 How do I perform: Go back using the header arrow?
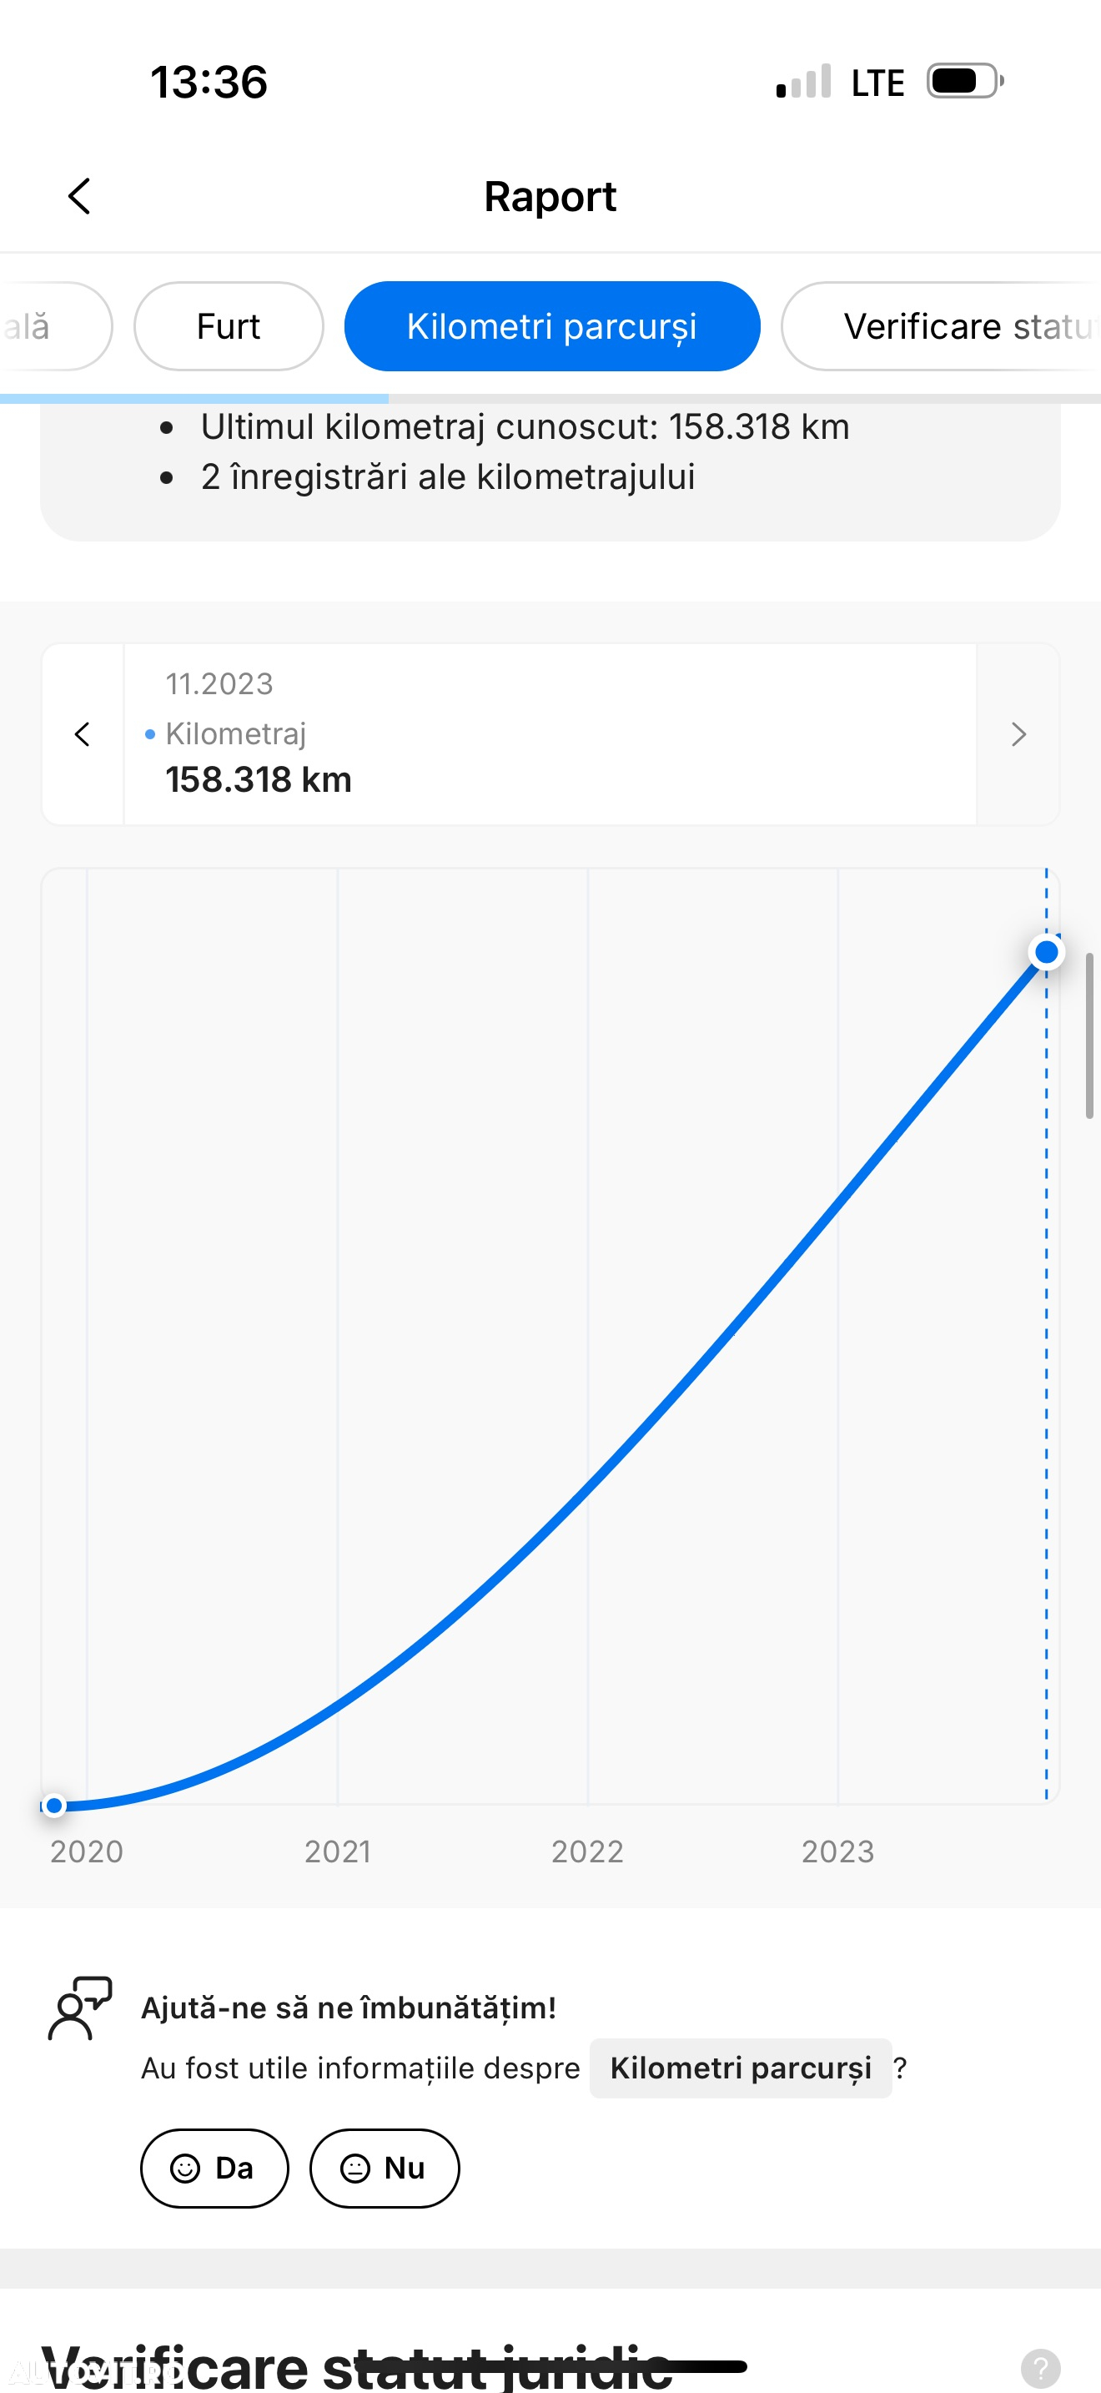(80, 196)
